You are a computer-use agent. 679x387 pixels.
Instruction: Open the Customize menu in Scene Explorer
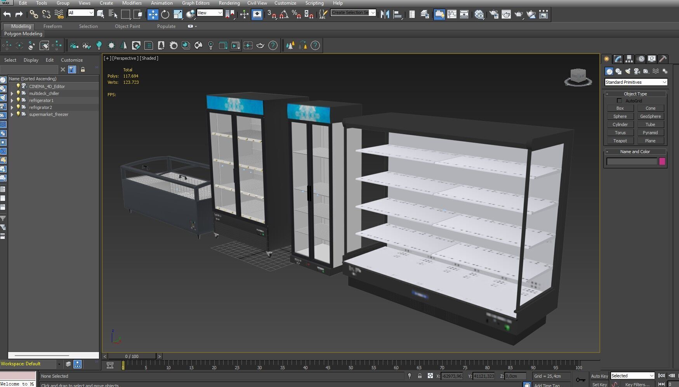coord(72,60)
